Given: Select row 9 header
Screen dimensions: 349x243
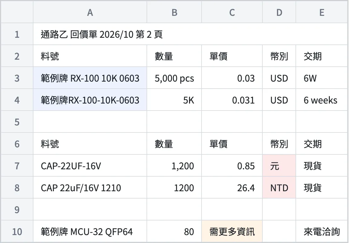Looking at the screenshot, I should click(x=17, y=209).
